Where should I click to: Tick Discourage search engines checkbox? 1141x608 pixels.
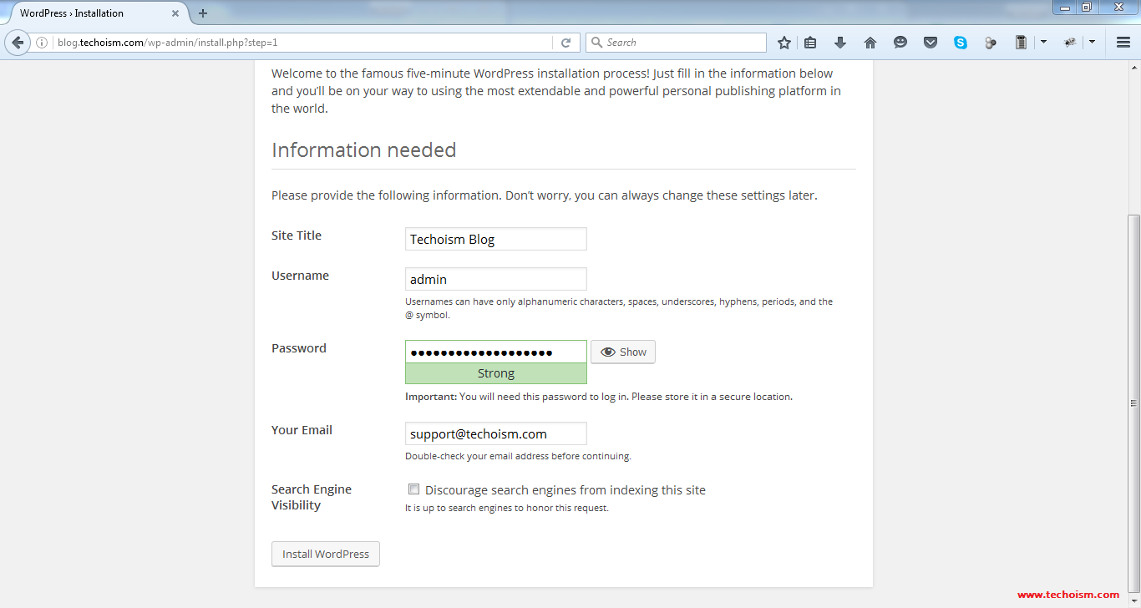pyautogui.click(x=413, y=489)
